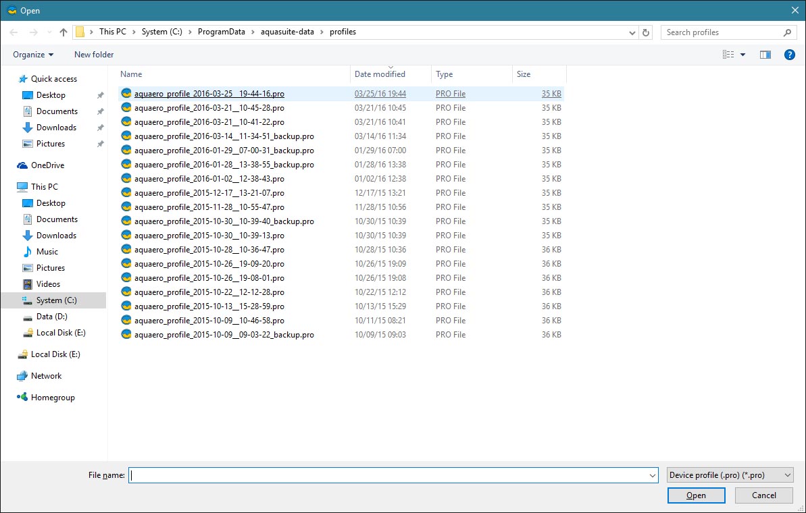Sort files by Date modified column
806x513 pixels.
coord(380,74)
